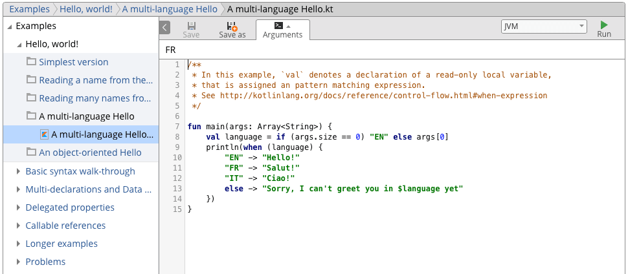Select A multi-language Hello.kt file in tree
The width and height of the screenshot is (628, 274).
[x=102, y=134]
